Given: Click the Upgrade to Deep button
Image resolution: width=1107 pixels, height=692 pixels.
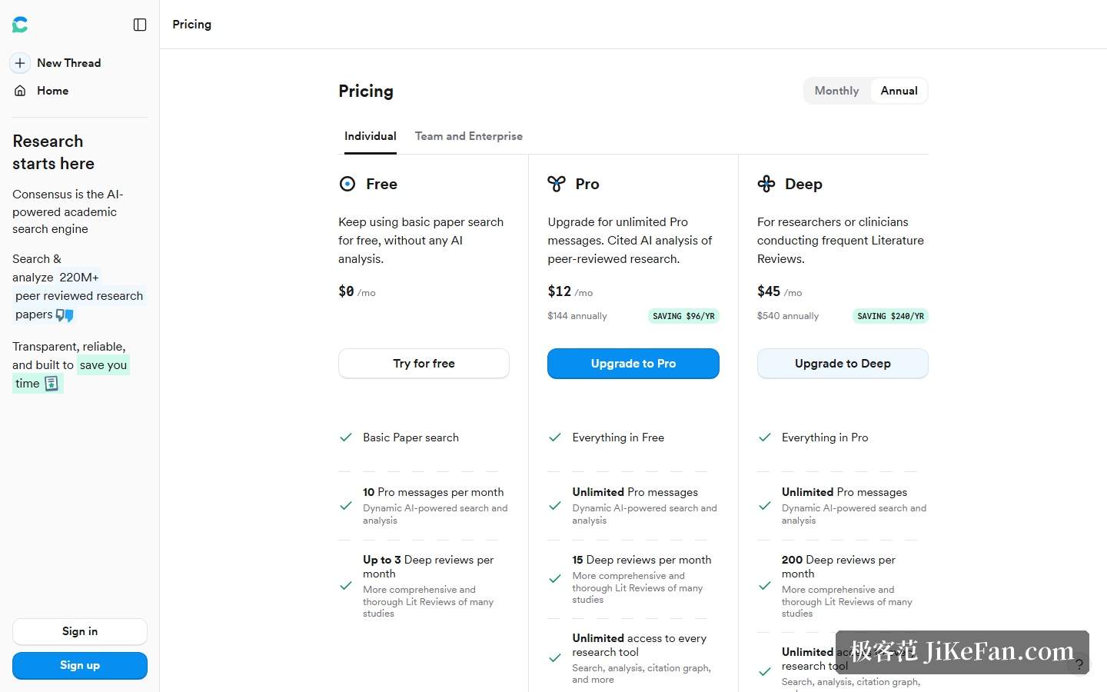Looking at the screenshot, I should 843,364.
